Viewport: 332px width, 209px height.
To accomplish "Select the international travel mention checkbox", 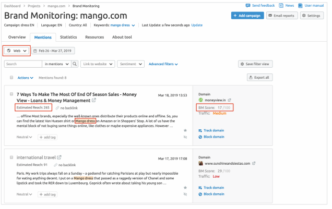I will (11, 157).
